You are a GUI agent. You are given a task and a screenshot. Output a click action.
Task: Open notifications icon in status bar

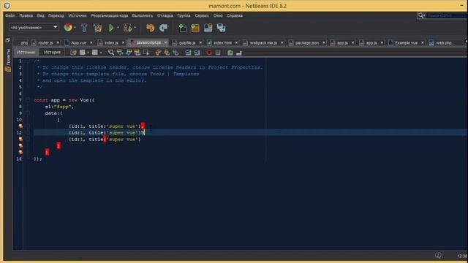click(x=438, y=255)
